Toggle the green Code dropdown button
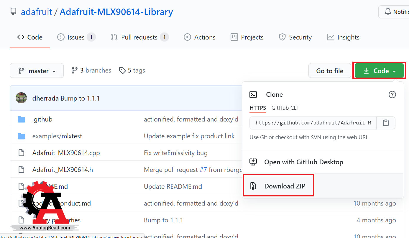The width and height of the screenshot is (409, 238). [x=379, y=71]
